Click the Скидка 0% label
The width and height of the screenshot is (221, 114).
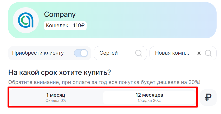tap(56, 101)
